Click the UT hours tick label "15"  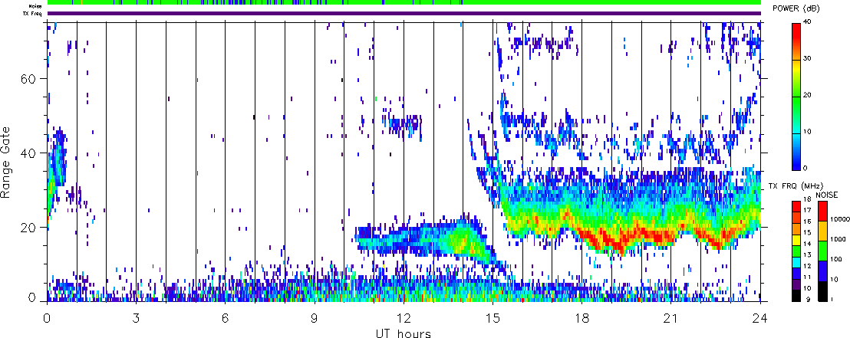[493, 319]
